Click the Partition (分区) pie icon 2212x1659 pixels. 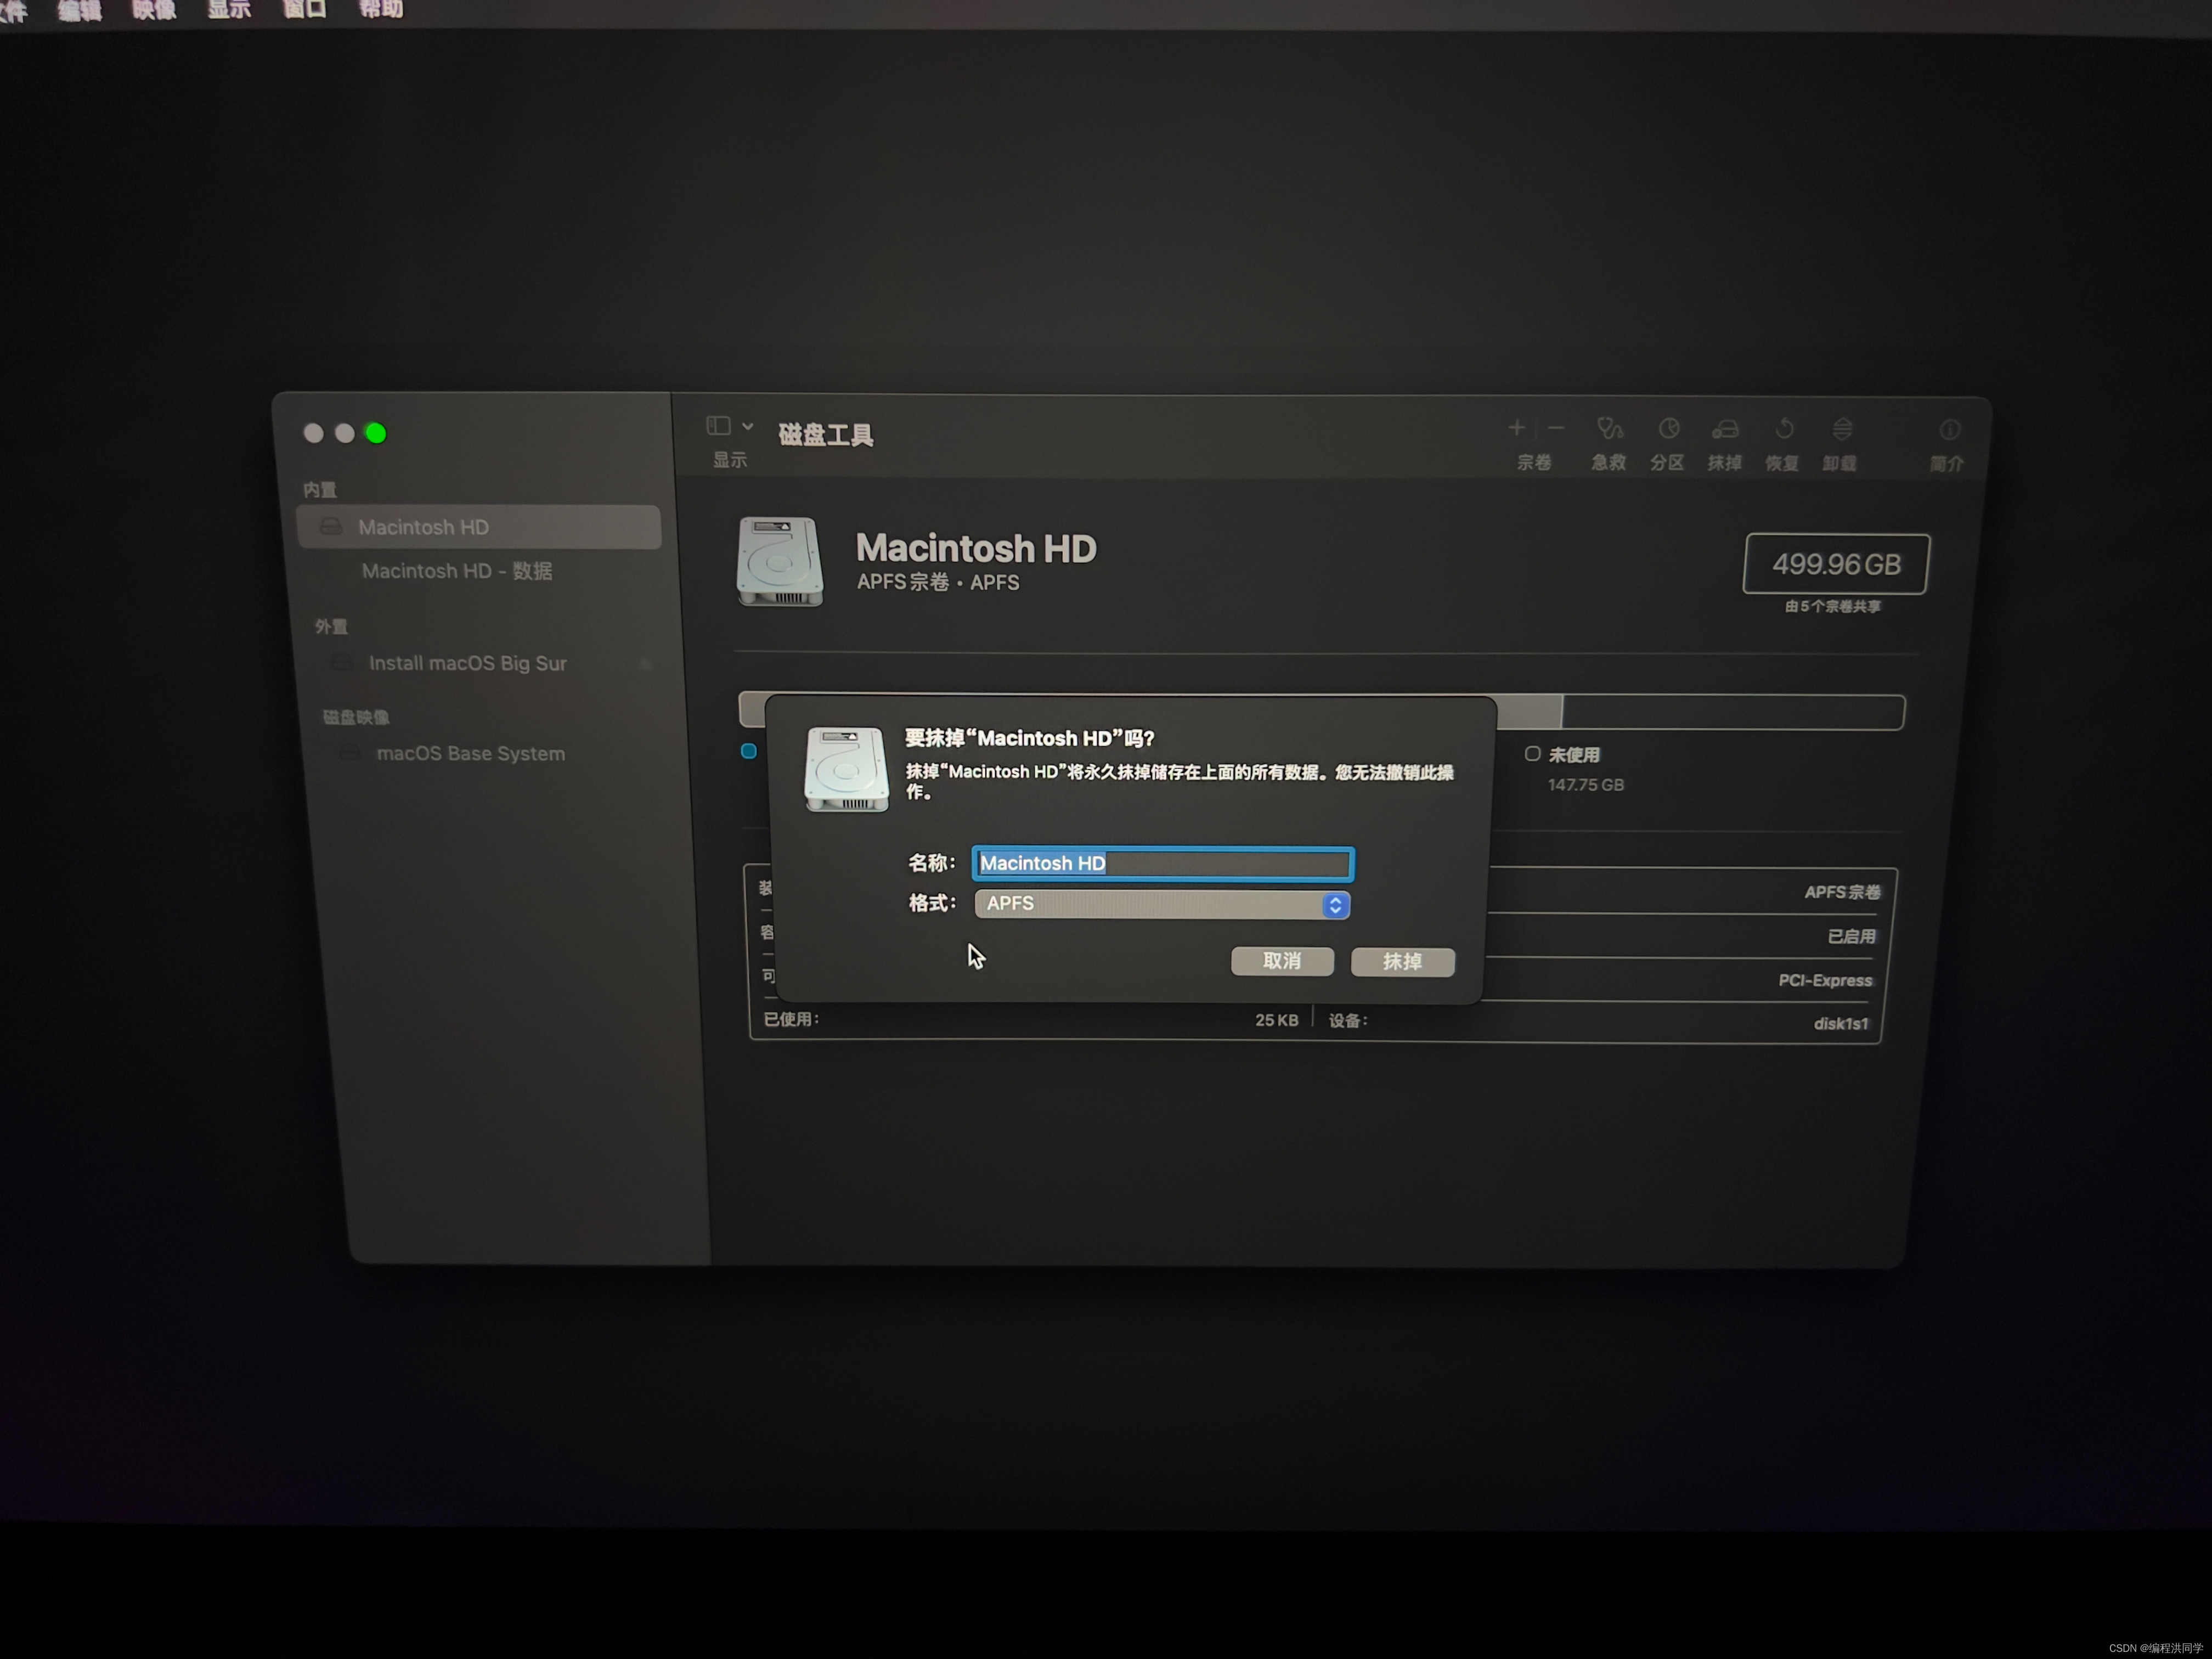click(x=1668, y=429)
